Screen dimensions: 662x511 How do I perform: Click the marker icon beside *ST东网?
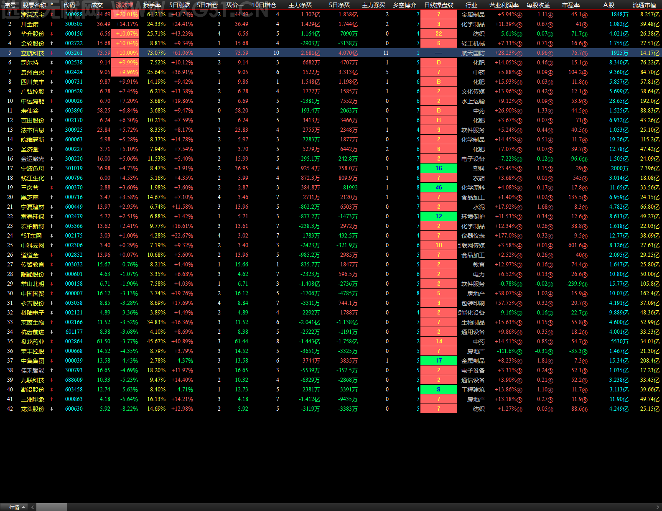pyautogui.click(x=52, y=236)
